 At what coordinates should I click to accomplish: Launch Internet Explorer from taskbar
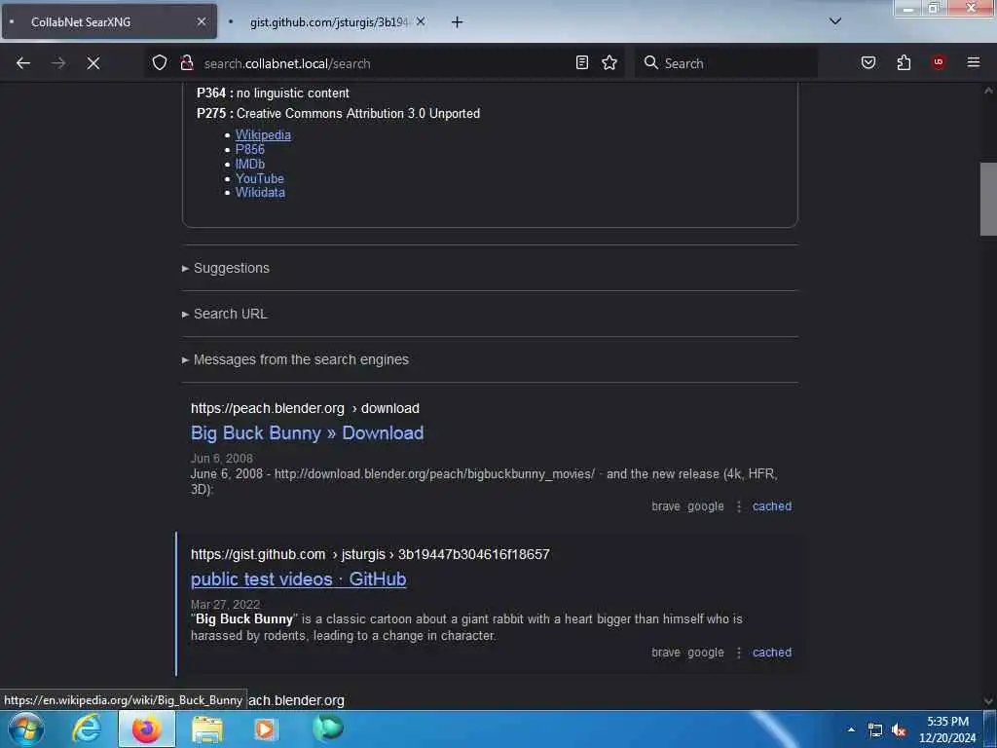coord(87,729)
